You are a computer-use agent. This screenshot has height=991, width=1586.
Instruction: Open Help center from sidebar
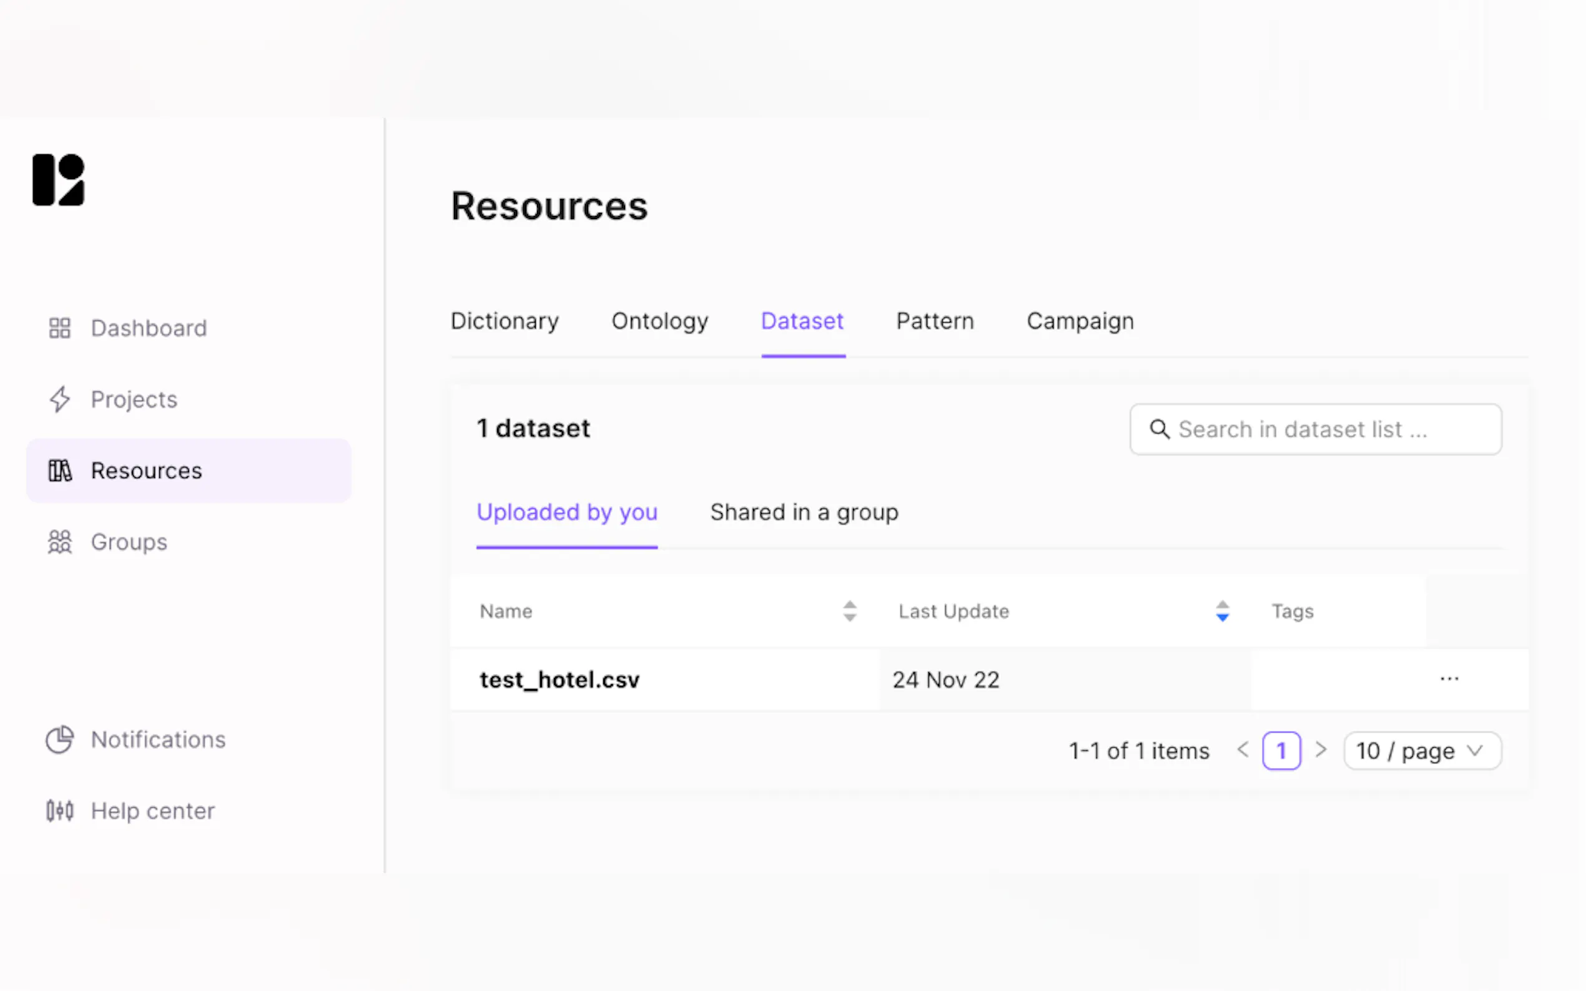(152, 811)
